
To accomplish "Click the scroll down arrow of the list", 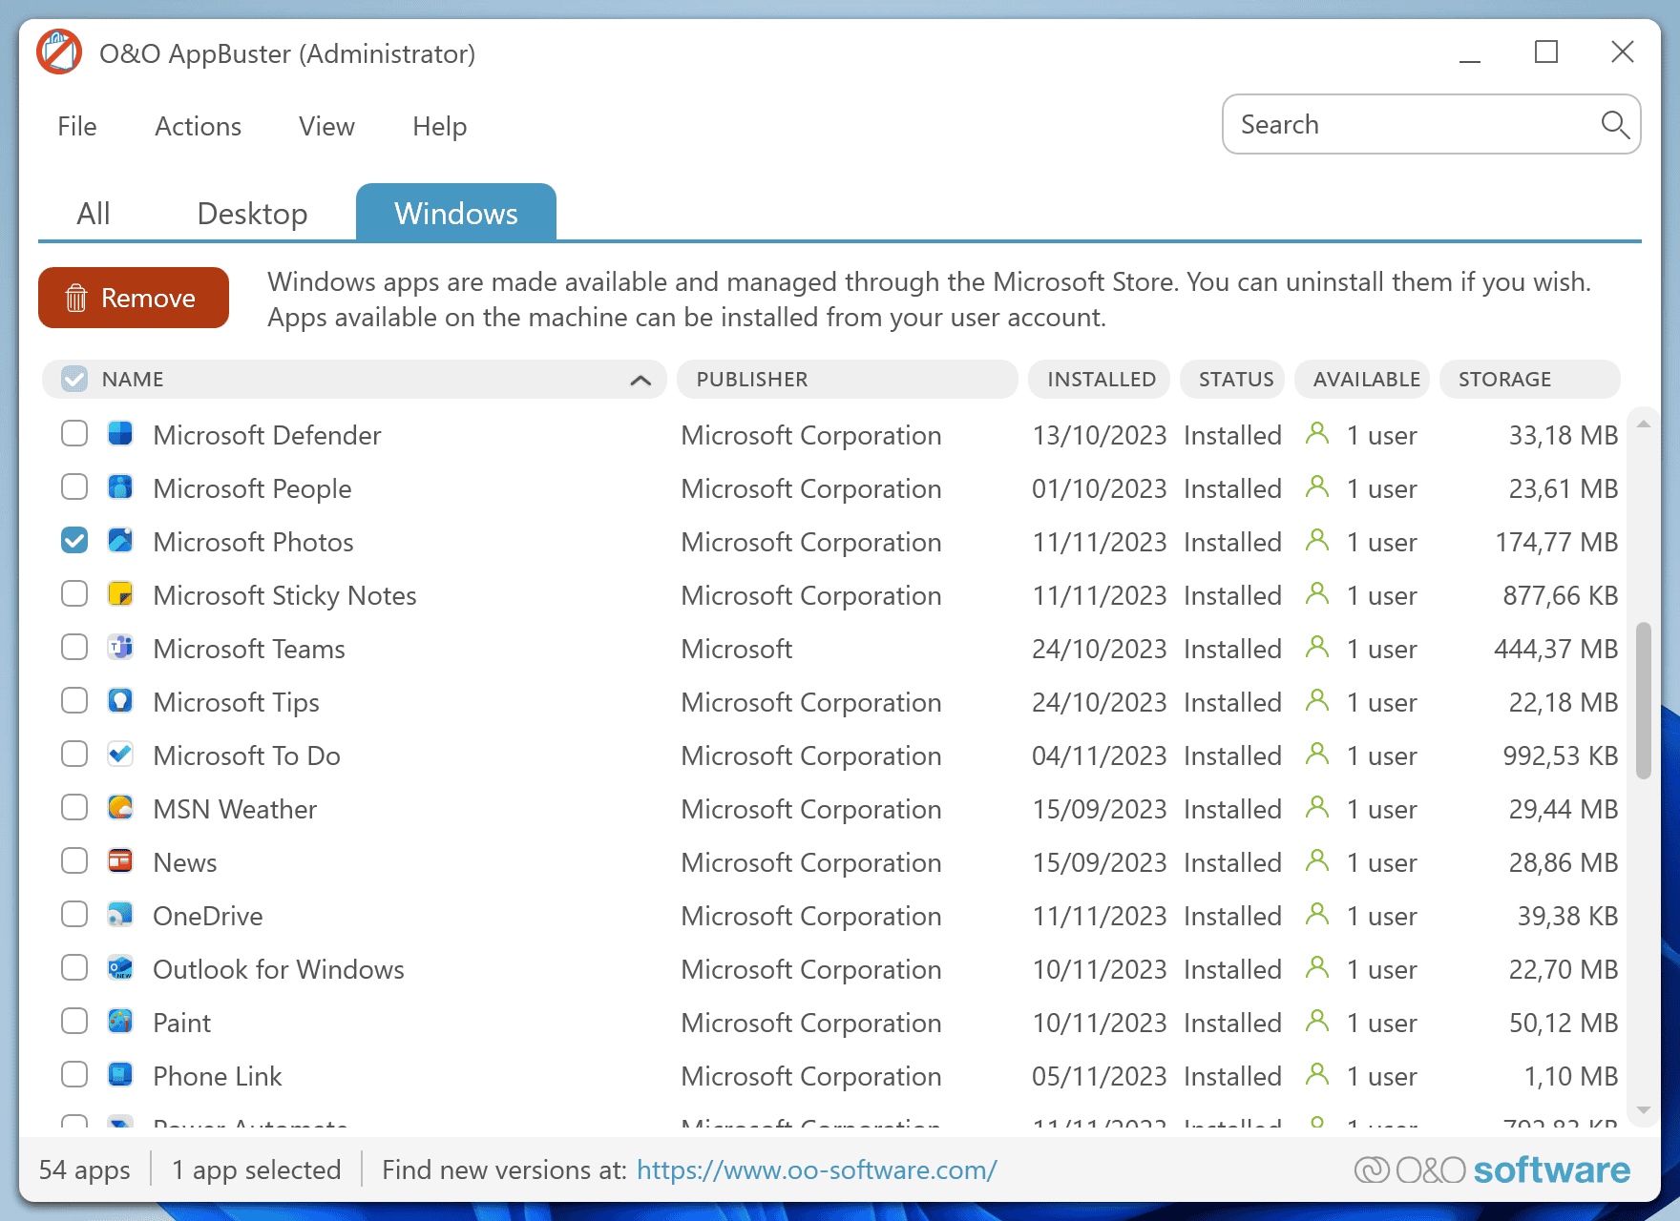I will click(x=1643, y=1109).
